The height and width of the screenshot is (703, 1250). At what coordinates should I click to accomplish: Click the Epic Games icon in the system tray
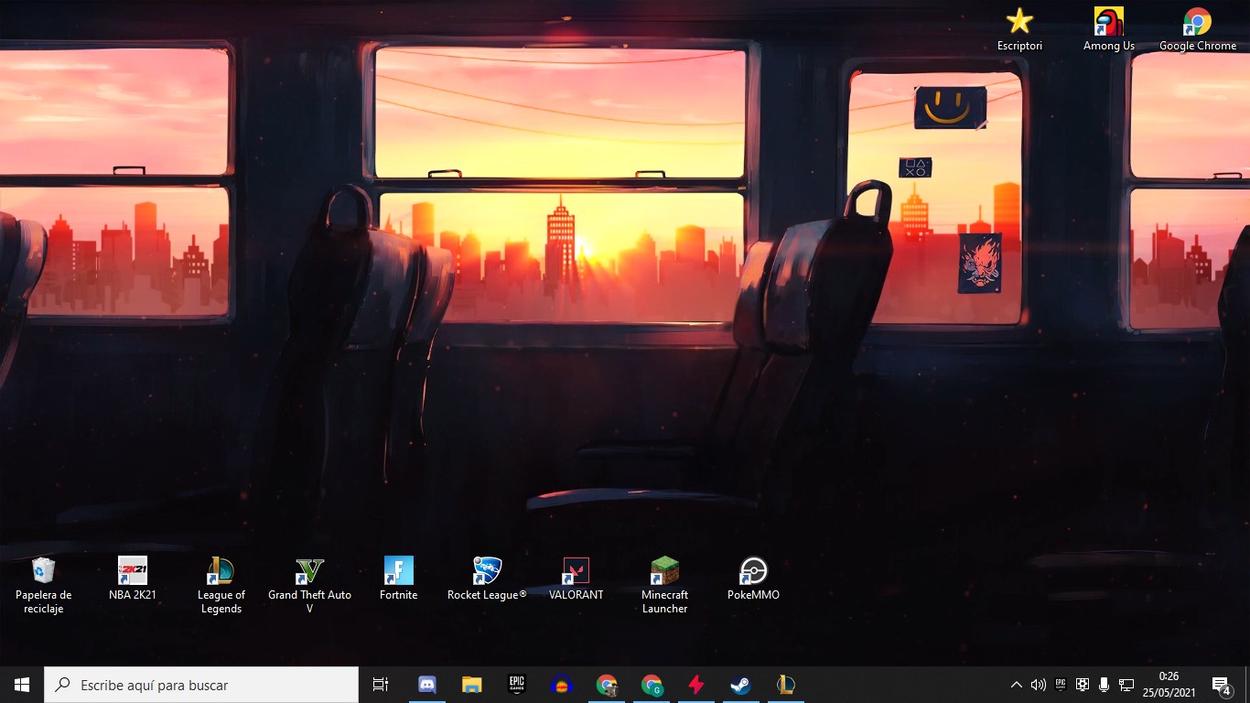[1061, 685]
